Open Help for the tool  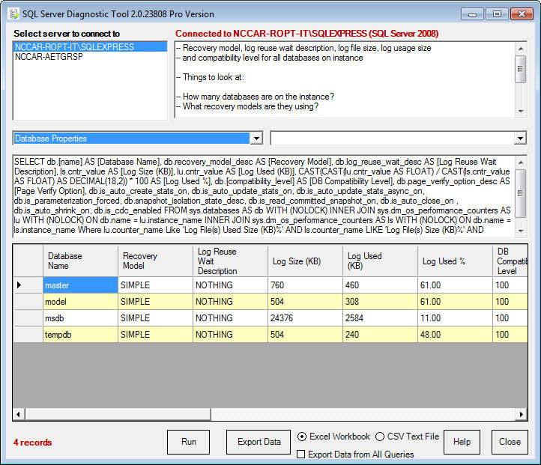pos(462,442)
